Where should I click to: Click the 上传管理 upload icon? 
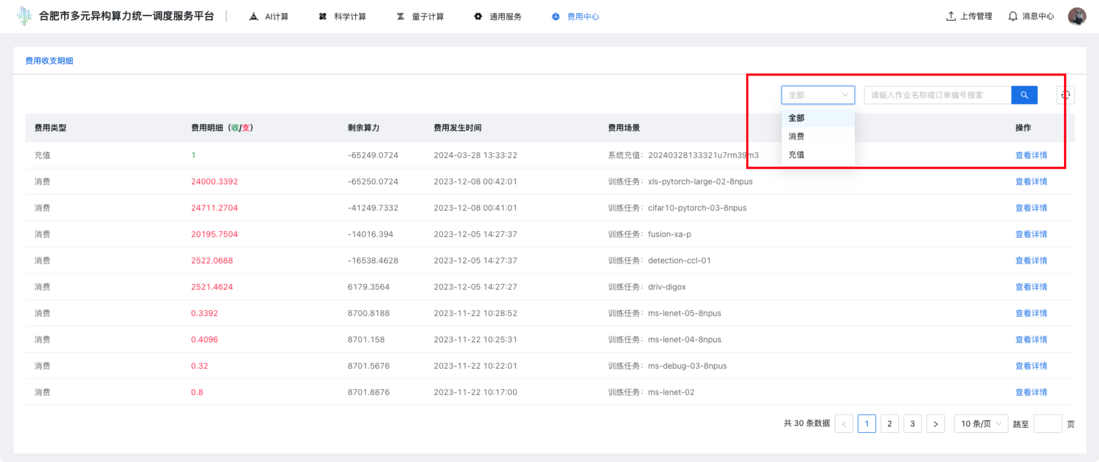(951, 16)
